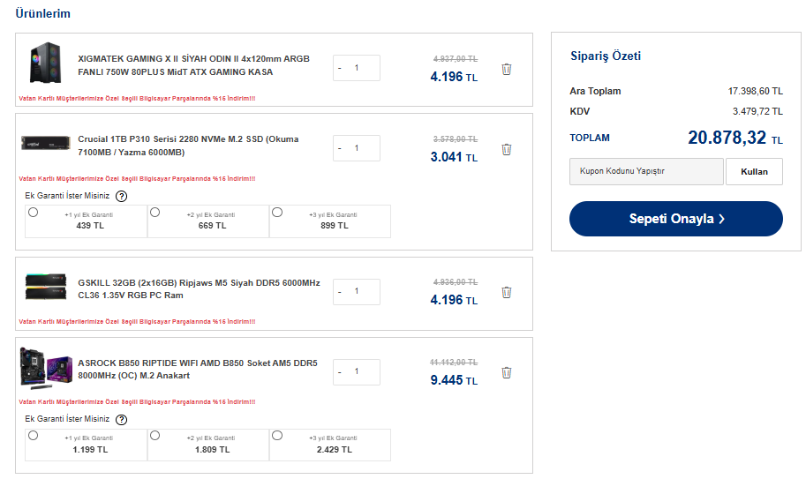The width and height of the screenshot is (806, 479).
Task: Choose +2 year warranty for 669 TL
Action: pos(154,213)
